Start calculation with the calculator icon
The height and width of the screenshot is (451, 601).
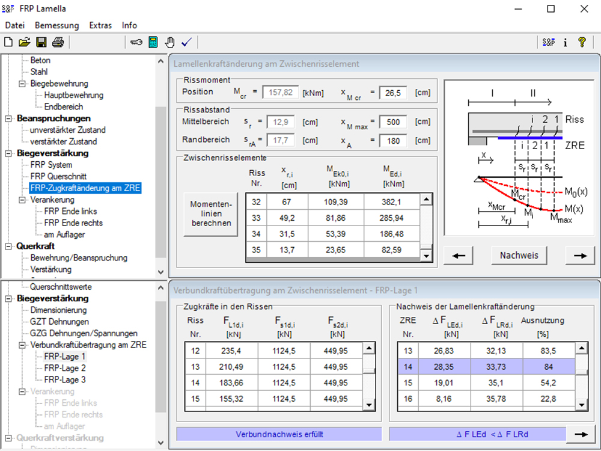pyautogui.click(x=153, y=42)
